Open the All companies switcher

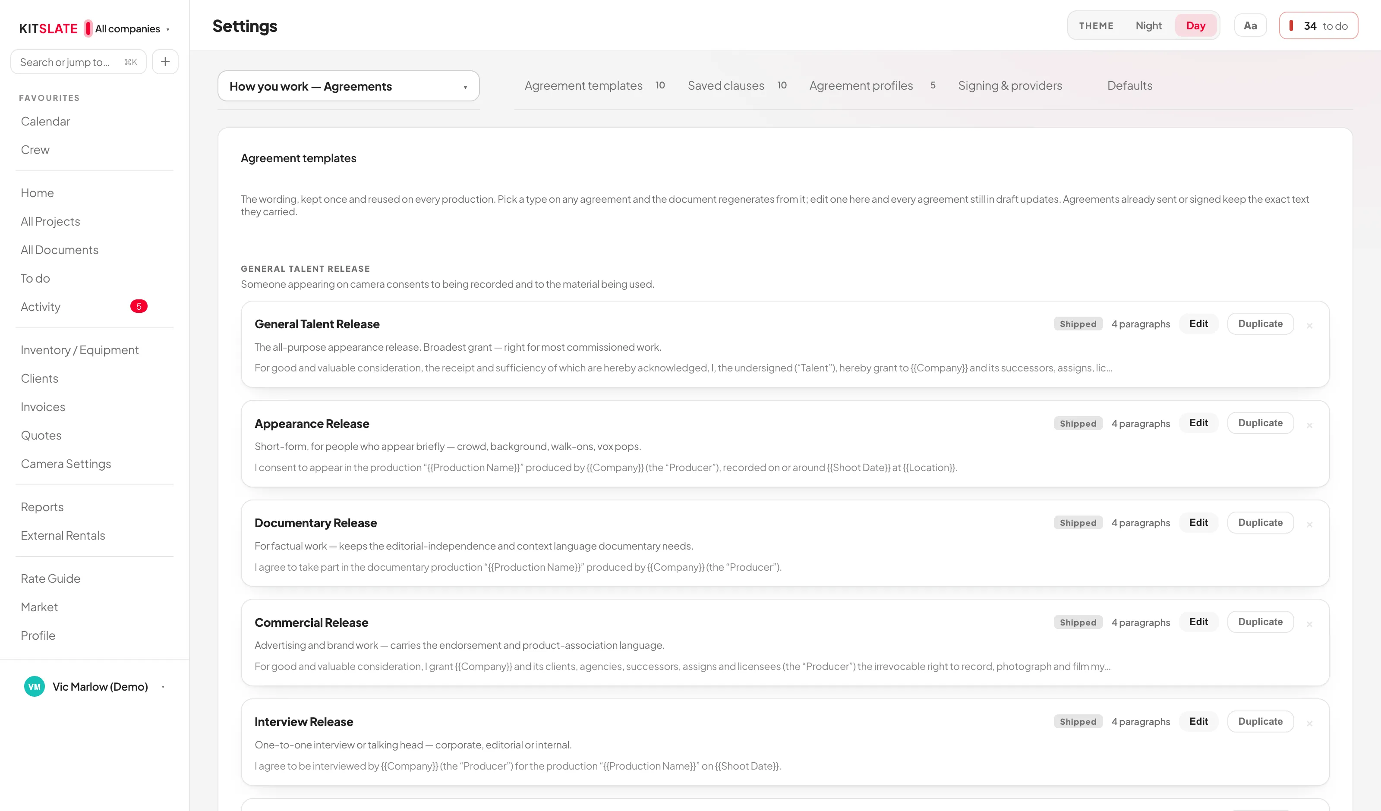128,28
